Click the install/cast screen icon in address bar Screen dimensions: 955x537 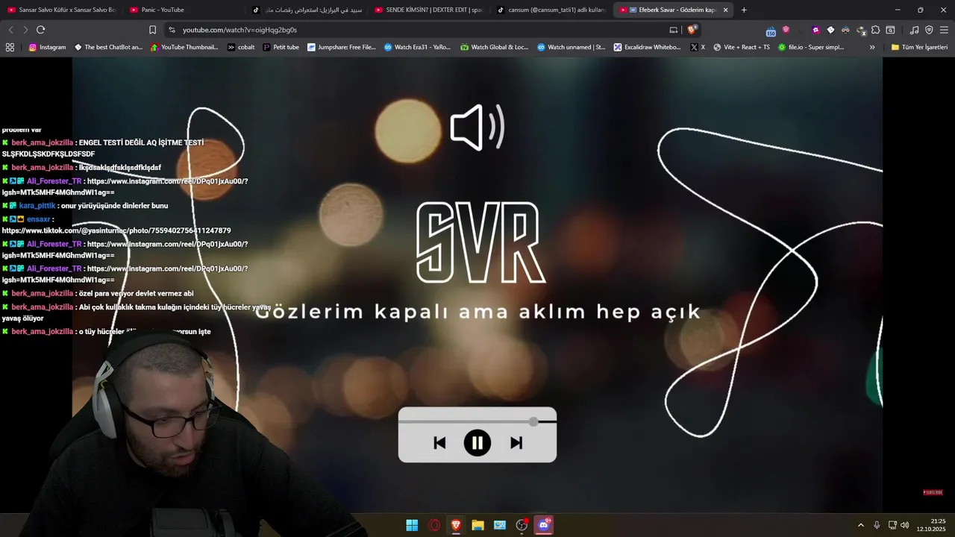click(x=674, y=30)
